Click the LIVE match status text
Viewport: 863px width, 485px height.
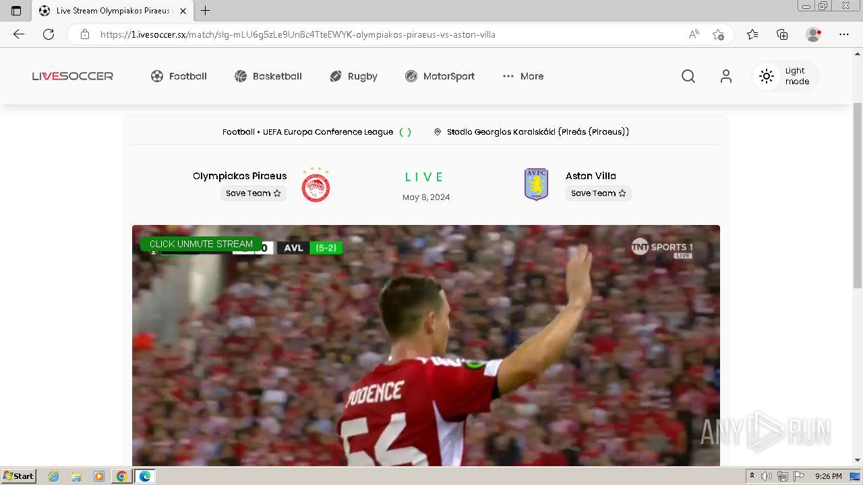(x=424, y=177)
